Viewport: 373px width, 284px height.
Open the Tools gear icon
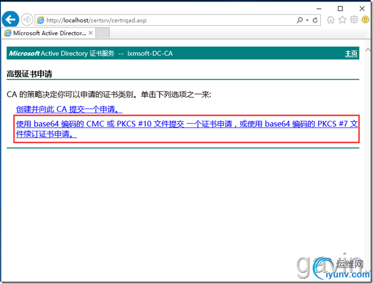[x=354, y=20]
